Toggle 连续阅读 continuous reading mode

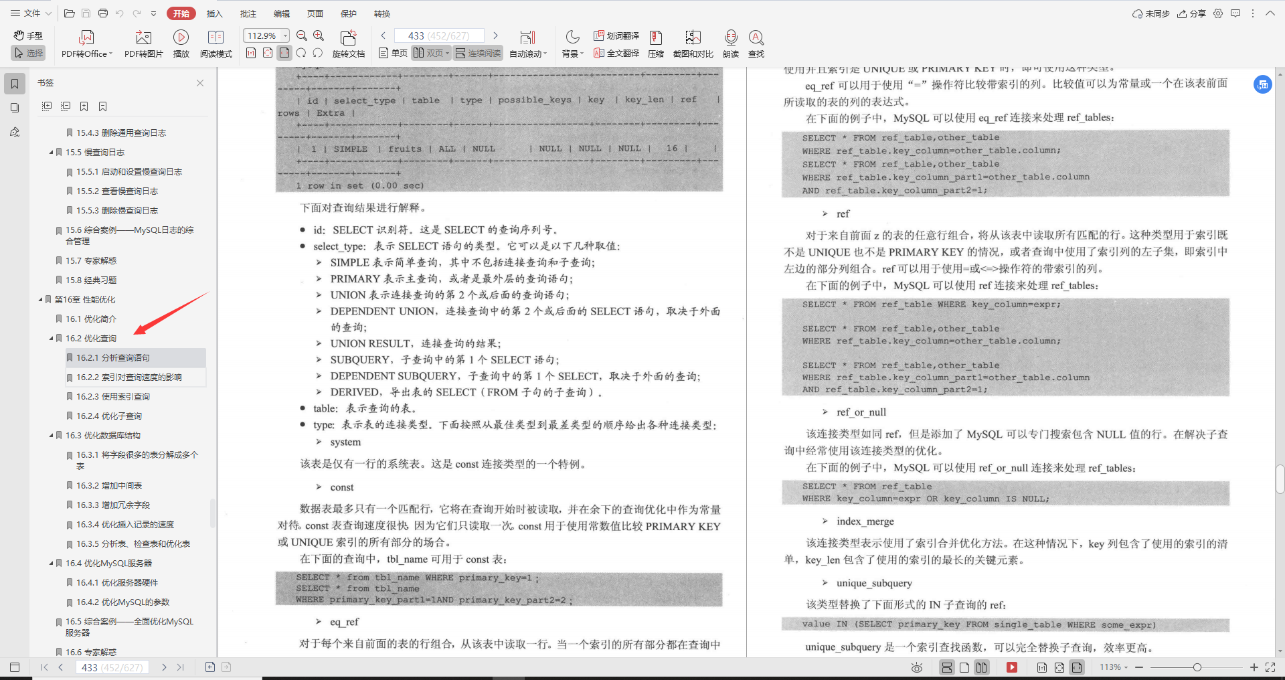[477, 54]
